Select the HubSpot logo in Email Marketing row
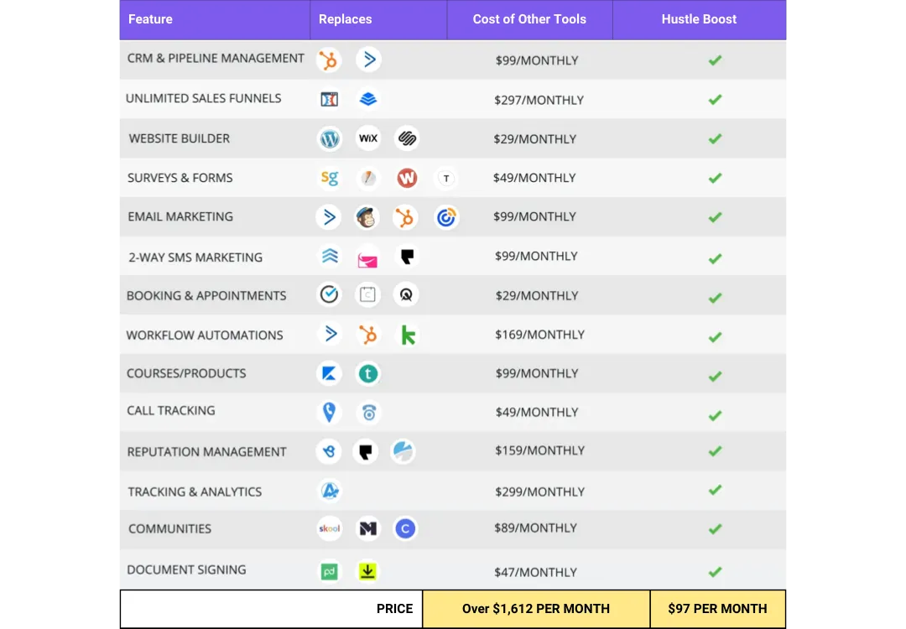The height and width of the screenshot is (629, 906). [405, 217]
